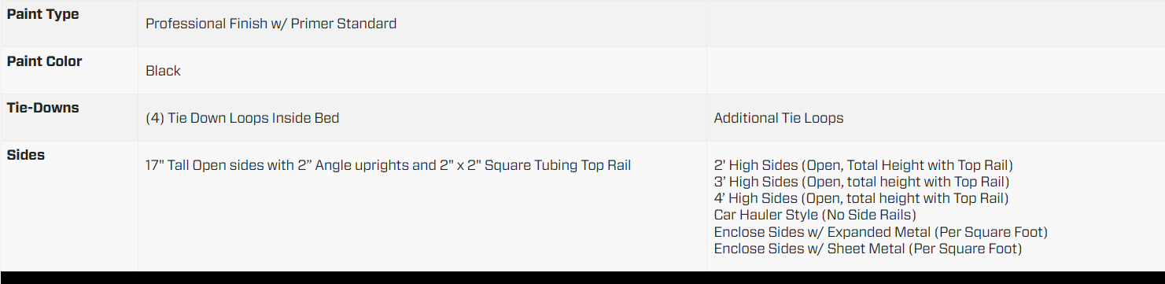Click the empty options cell for Paint Type
This screenshot has height=284, width=1165.
935,24
